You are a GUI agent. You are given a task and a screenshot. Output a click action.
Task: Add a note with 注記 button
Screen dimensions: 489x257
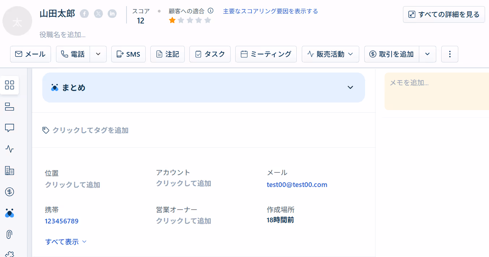[x=167, y=54]
